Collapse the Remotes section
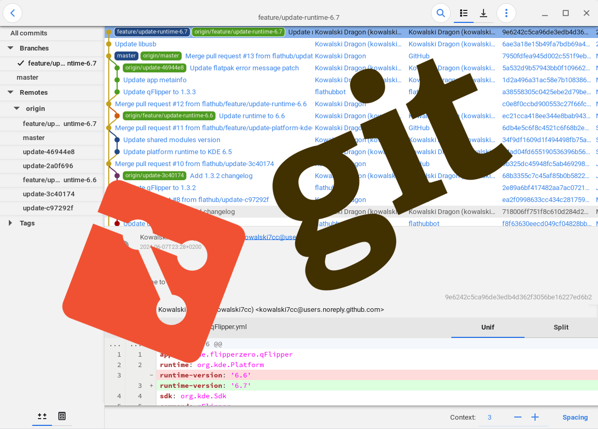 click(x=11, y=92)
